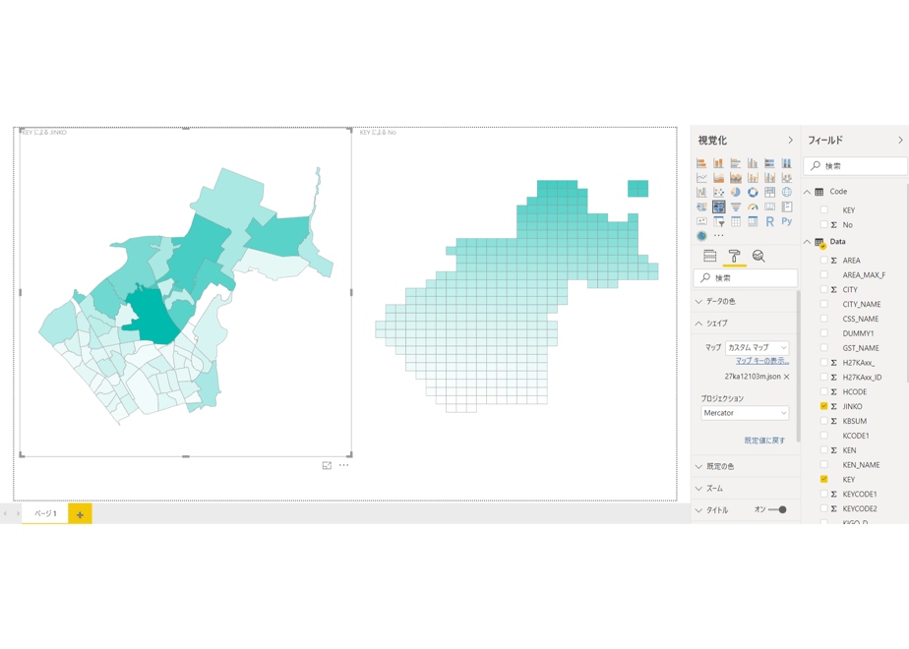Open the ページ 1 page tab

click(x=45, y=513)
